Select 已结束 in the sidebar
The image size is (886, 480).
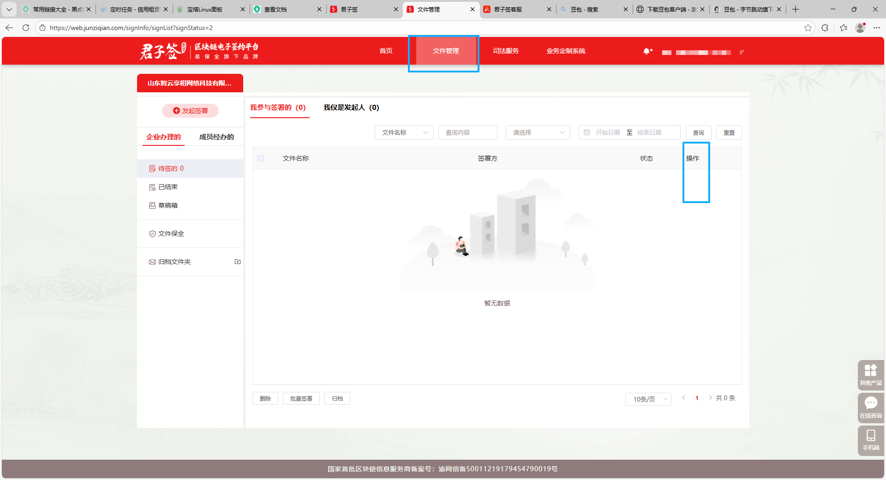tap(168, 187)
